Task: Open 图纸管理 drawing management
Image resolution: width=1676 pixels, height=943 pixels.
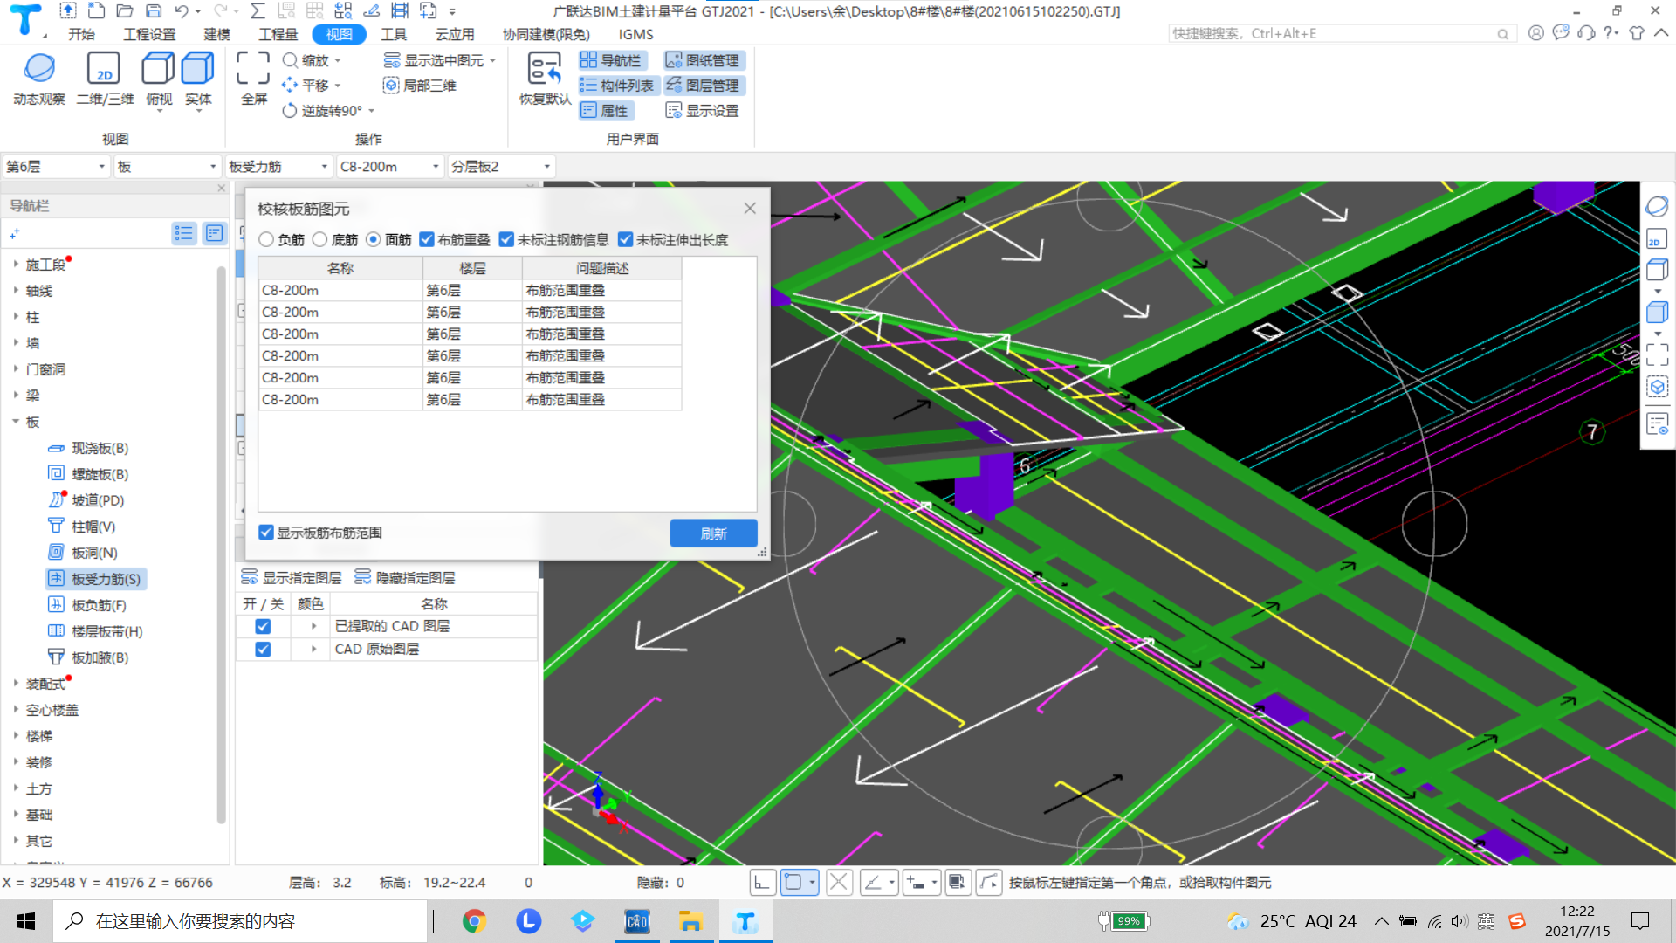Action: coord(704,60)
